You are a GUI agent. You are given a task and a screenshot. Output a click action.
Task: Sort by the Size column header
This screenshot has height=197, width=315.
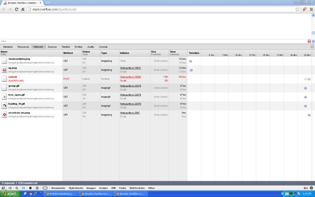[159, 53]
